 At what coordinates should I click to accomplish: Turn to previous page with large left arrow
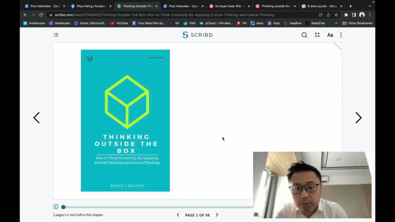click(37, 118)
